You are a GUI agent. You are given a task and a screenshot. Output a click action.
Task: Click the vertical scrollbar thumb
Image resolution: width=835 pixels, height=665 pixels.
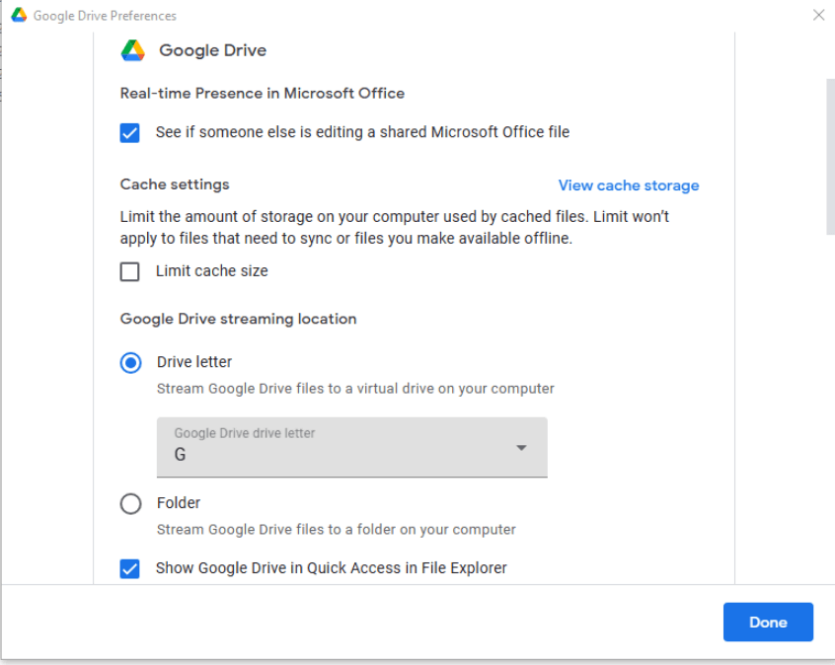point(829,158)
